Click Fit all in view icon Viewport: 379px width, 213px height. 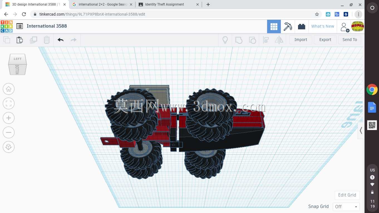point(9,103)
